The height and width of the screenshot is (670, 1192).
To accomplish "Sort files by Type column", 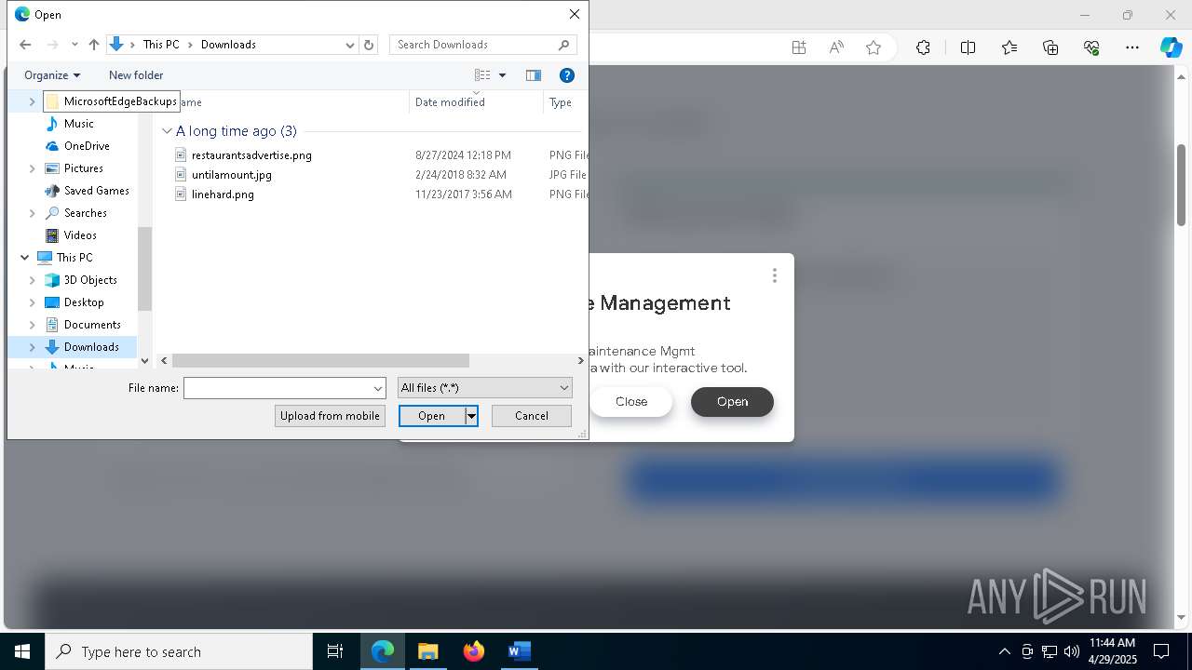I will (x=561, y=102).
